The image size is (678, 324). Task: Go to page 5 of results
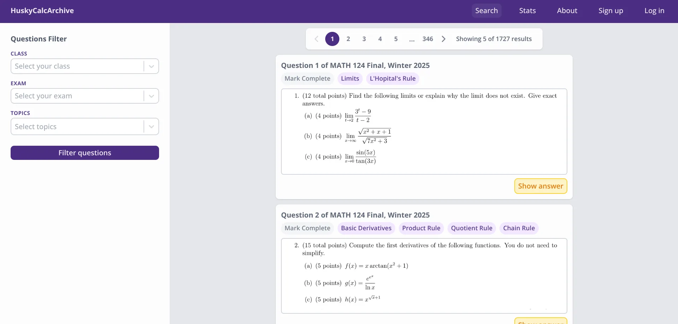pyautogui.click(x=396, y=39)
